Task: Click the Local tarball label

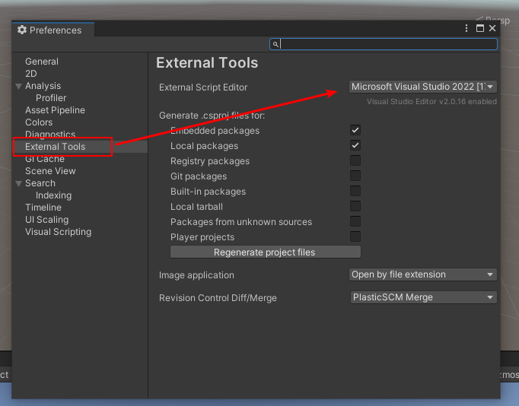Action: 196,207
